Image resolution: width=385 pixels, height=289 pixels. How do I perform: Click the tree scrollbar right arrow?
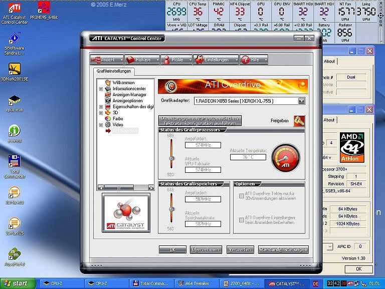coord(151,188)
